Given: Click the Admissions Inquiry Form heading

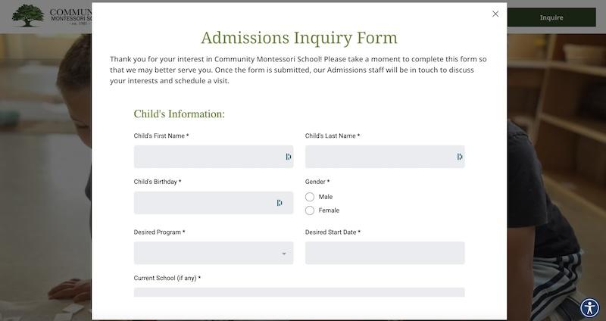Looking at the screenshot, I should tap(299, 38).
